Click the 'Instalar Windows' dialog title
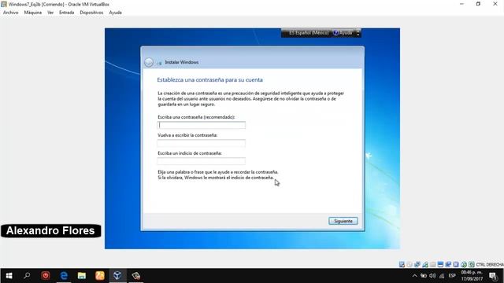 (182, 62)
